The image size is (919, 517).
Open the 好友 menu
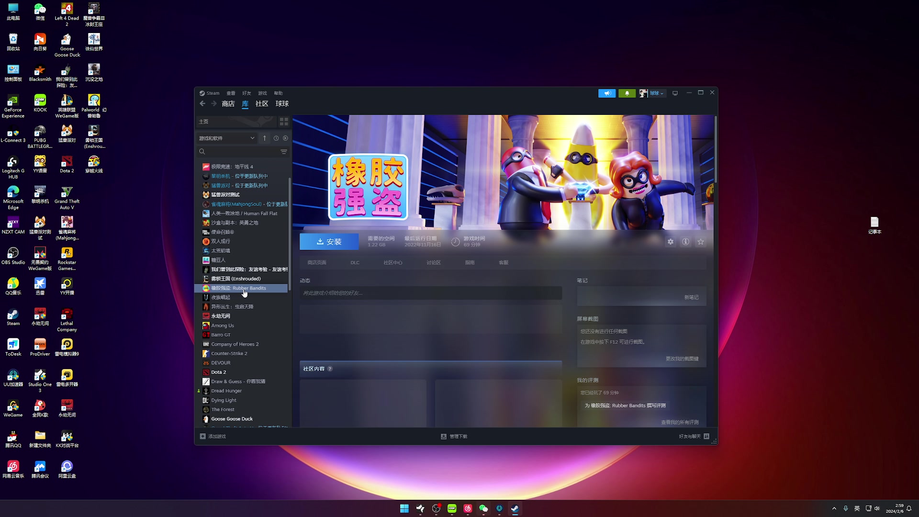[x=247, y=93]
